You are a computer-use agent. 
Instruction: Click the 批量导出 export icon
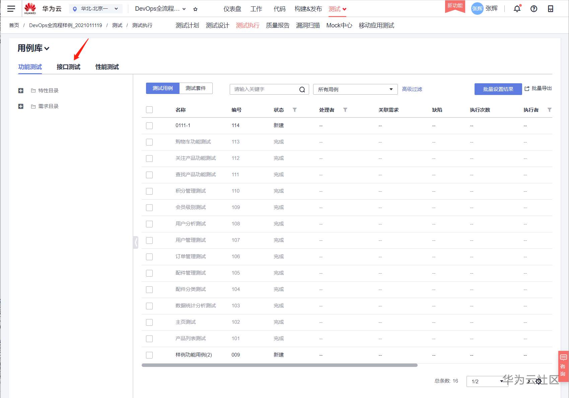527,89
